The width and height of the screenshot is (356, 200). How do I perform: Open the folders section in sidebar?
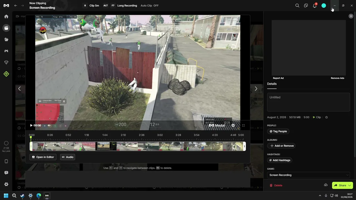[6, 39]
